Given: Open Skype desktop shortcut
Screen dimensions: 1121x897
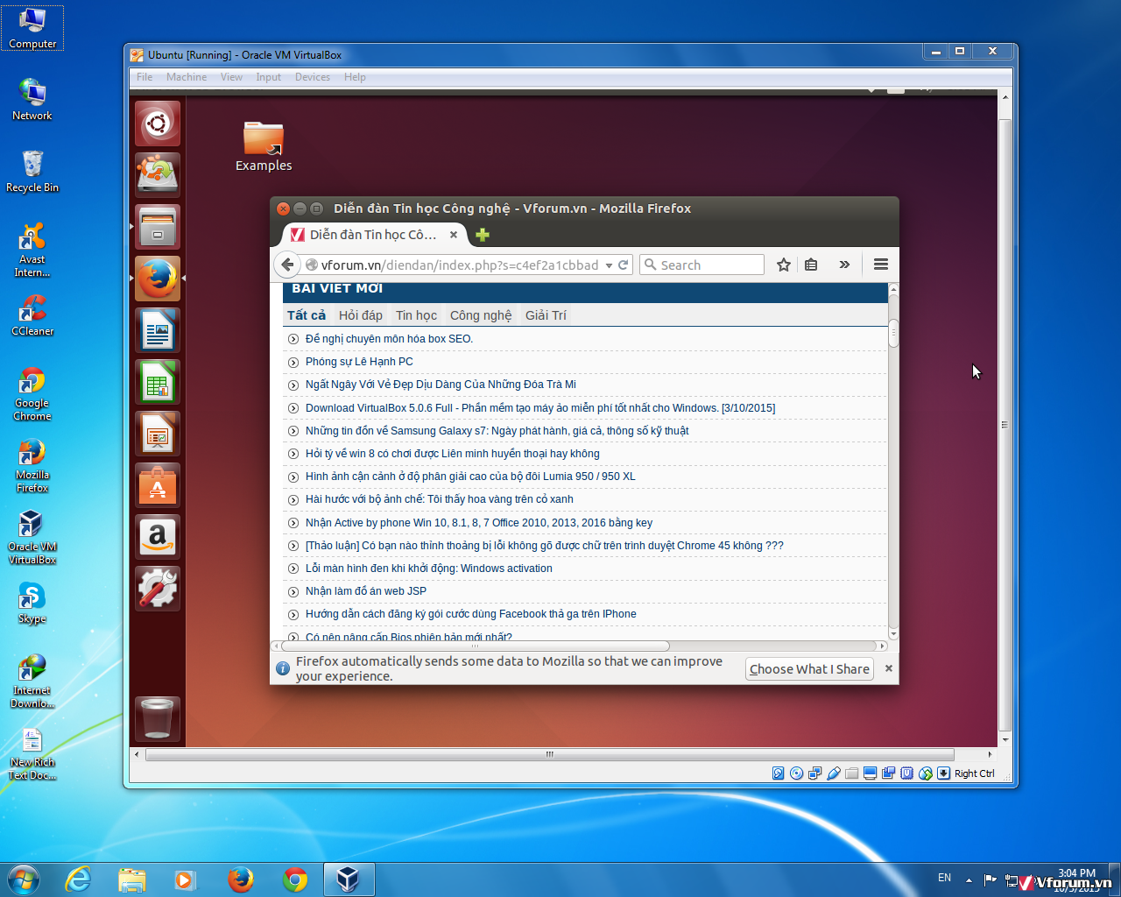Looking at the screenshot, I should click(32, 603).
